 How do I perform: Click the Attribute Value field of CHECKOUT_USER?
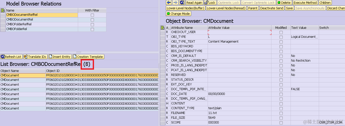coord(240,32)
